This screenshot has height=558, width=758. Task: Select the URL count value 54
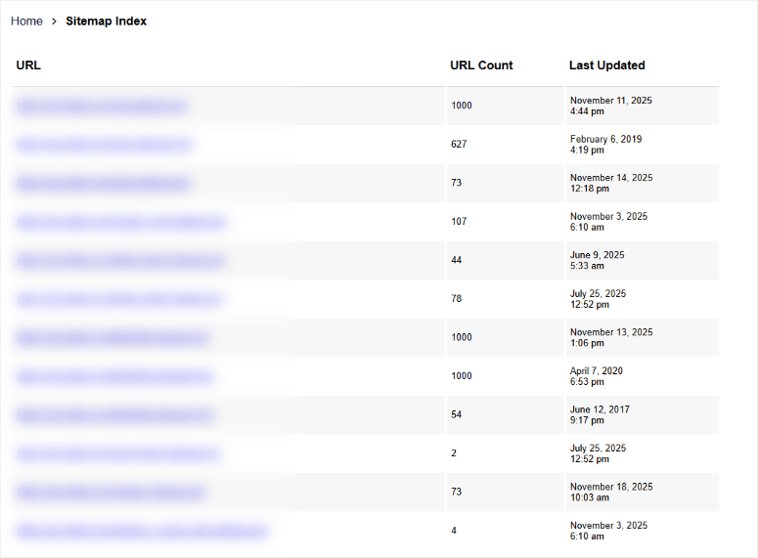pyautogui.click(x=457, y=414)
